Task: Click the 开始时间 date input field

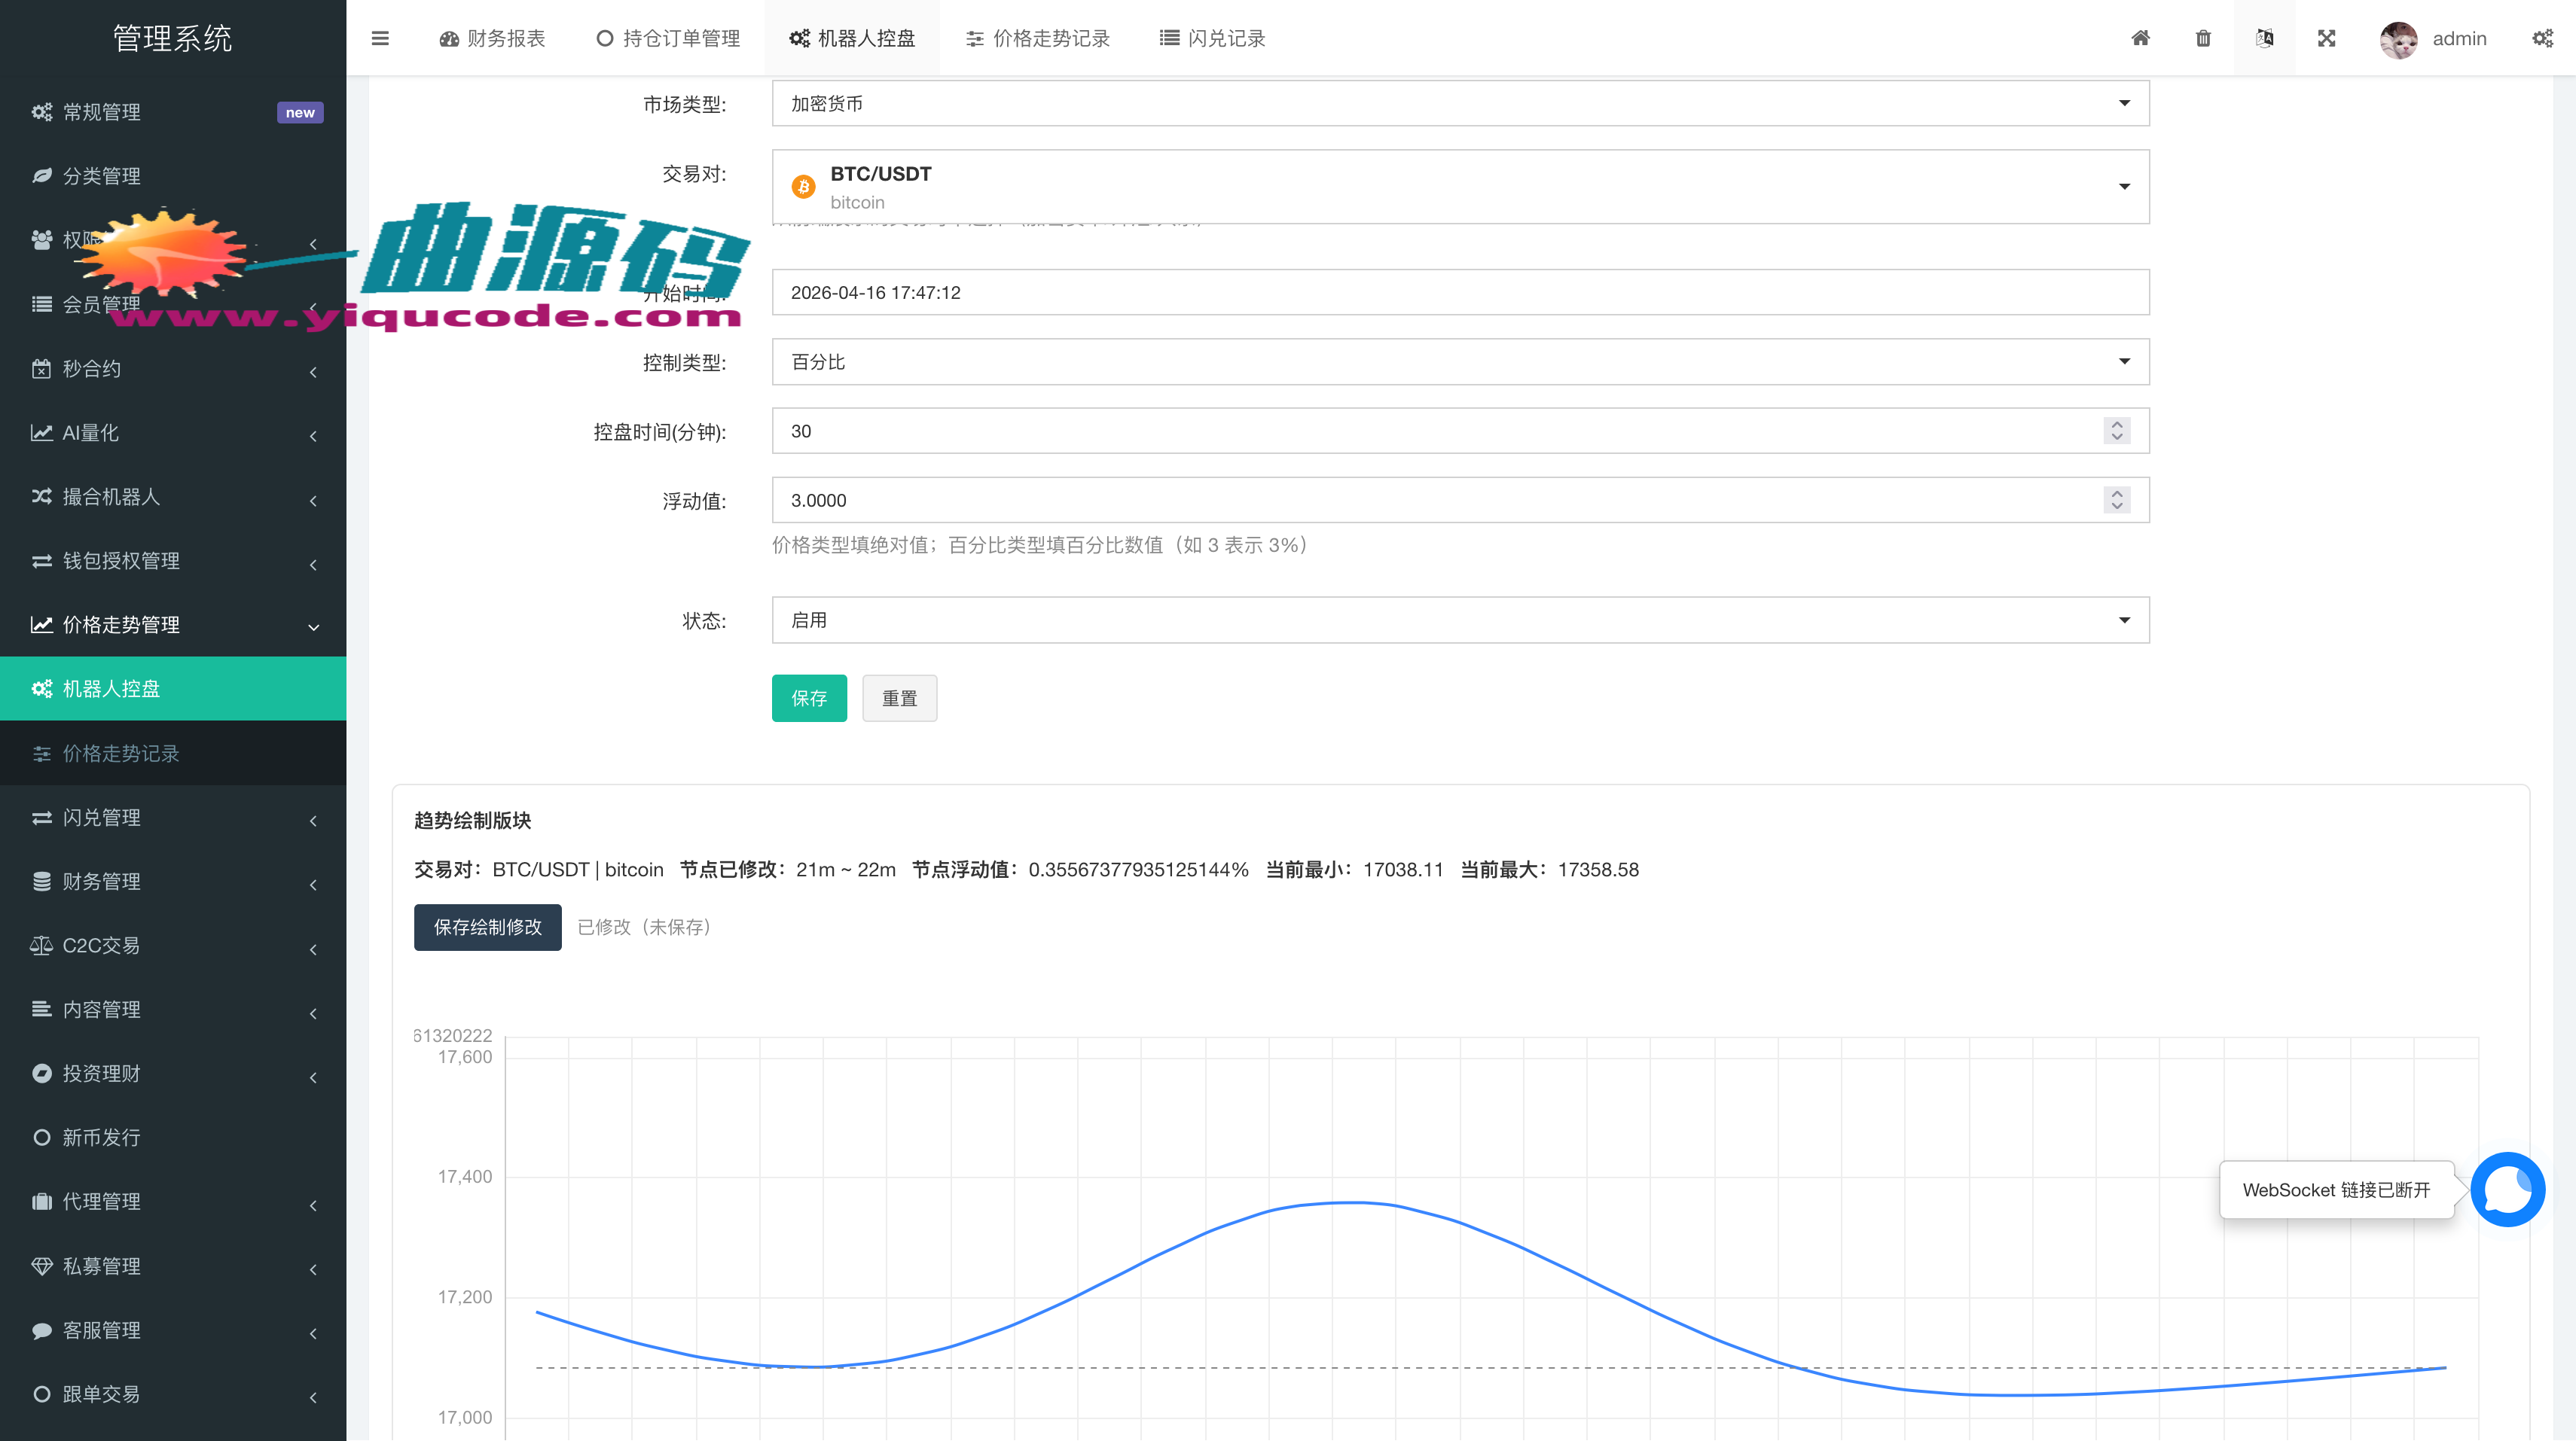Action: pyautogui.click(x=1460, y=293)
